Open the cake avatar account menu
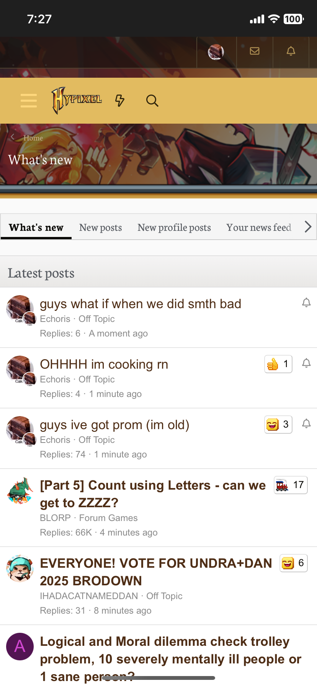317x686 pixels. tap(216, 52)
